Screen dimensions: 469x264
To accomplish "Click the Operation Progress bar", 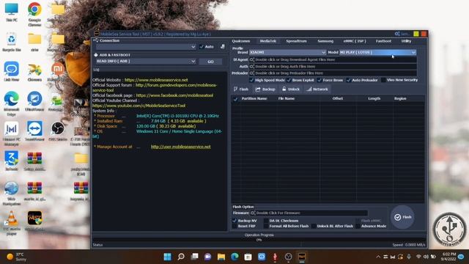I will pyautogui.click(x=259, y=240).
